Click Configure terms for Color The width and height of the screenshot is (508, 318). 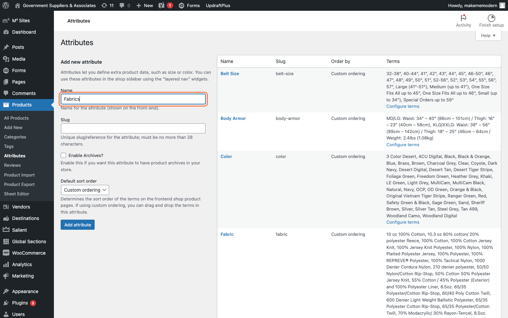[x=403, y=222]
